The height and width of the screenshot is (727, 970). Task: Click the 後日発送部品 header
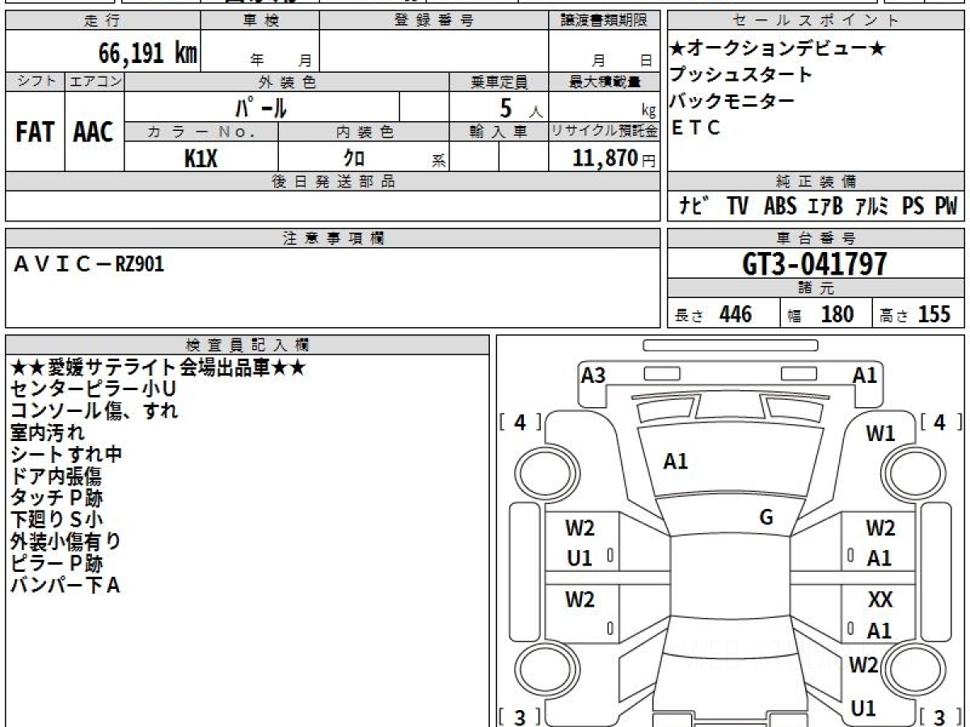[x=332, y=181]
